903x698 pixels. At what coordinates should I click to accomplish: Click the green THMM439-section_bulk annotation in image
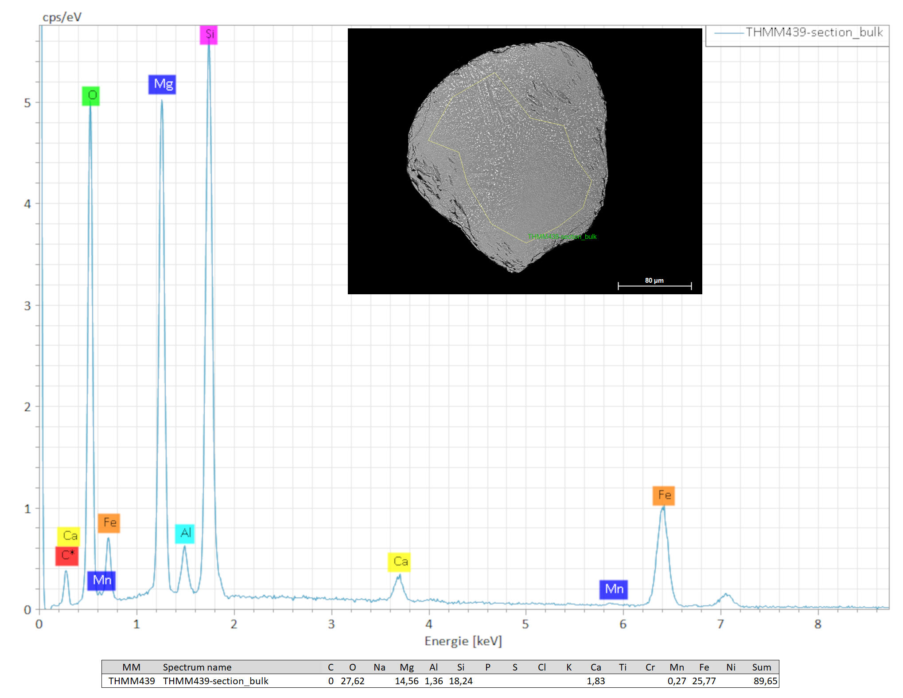(562, 237)
